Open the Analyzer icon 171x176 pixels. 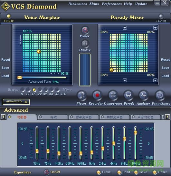[144, 95]
